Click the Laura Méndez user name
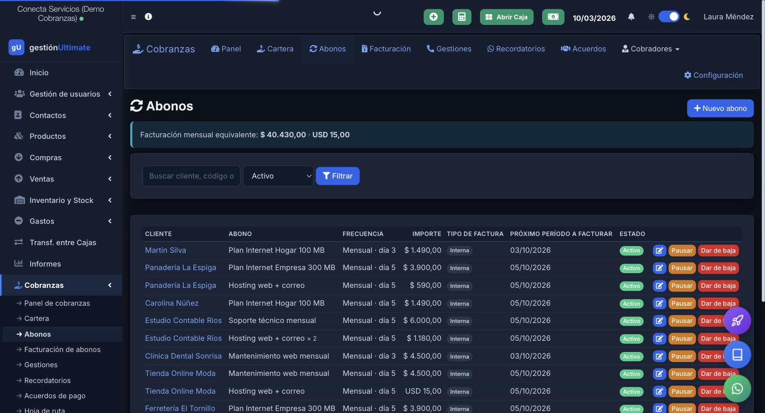This screenshot has width=765, height=413. pos(728,17)
